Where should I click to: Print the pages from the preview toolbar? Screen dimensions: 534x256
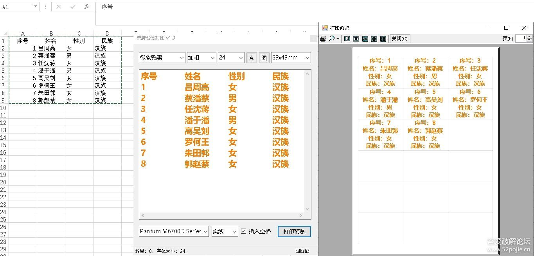(323, 38)
